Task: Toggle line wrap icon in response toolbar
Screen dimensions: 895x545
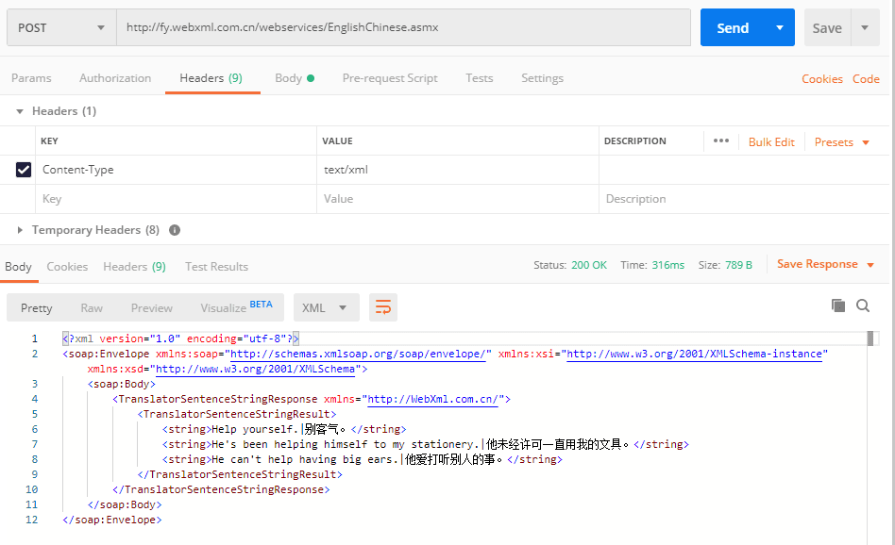Action: tap(383, 307)
